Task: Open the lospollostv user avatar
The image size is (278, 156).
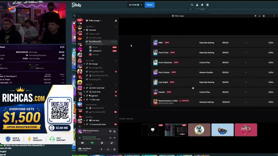Action: pyautogui.click(x=80, y=149)
